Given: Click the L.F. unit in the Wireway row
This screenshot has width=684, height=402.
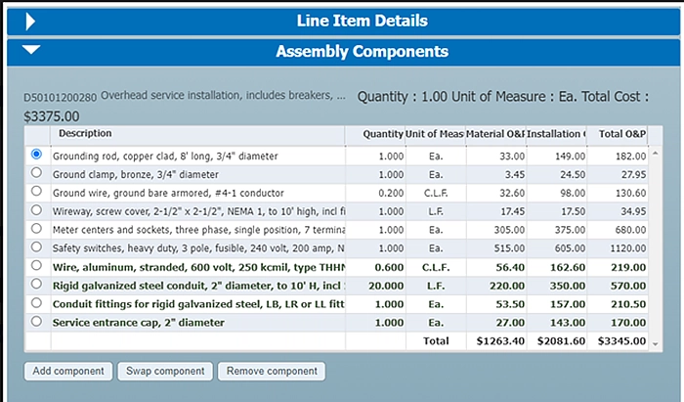Looking at the screenshot, I should (x=436, y=211).
